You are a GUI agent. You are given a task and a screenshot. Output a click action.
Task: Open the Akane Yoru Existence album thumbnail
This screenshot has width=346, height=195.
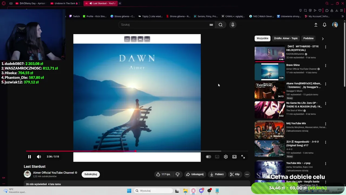270,90
